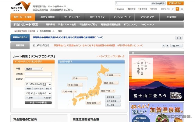Move date back with 前日 button
The height and width of the screenshot is (122, 195).
coord(28,89)
